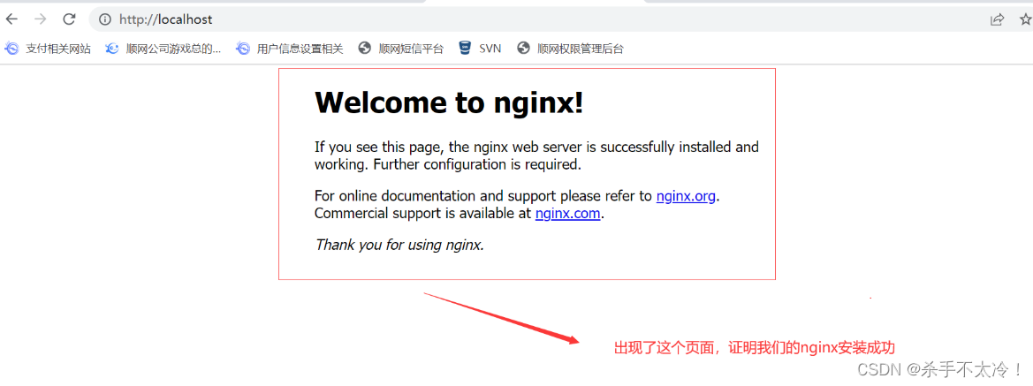Open the 顺网公司游戏总的... bookmark

point(163,48)
